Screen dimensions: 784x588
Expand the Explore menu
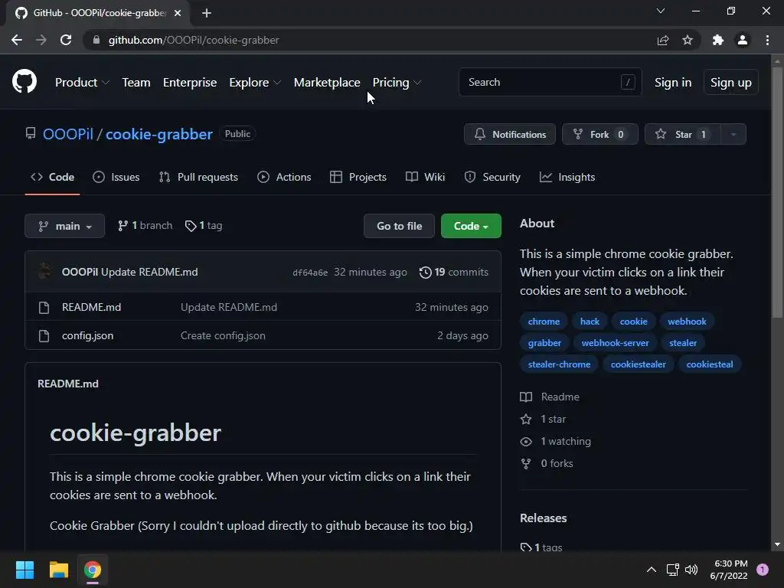[255, 83]
